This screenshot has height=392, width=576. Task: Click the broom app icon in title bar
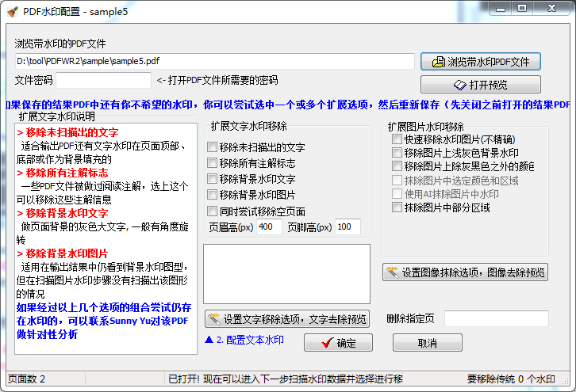[13, 12]
